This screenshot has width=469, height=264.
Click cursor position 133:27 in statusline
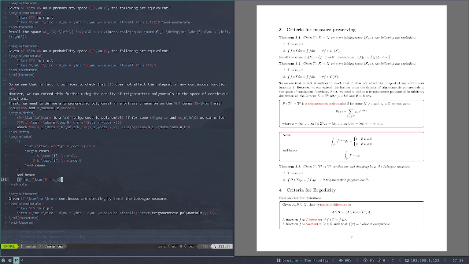pos(224,246)
